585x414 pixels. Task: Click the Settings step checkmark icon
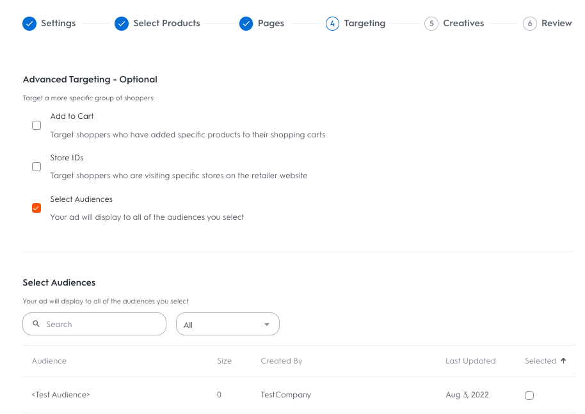tap(29, 24)
